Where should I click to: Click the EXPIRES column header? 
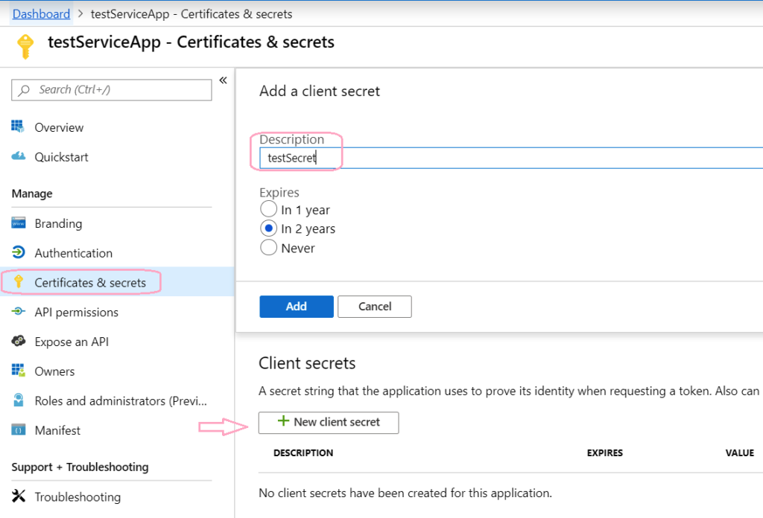pos(605,453)
